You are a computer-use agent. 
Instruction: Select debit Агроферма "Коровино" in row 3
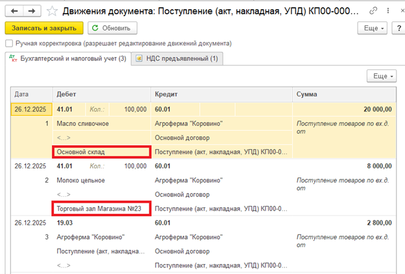click(x=102, y=237)
